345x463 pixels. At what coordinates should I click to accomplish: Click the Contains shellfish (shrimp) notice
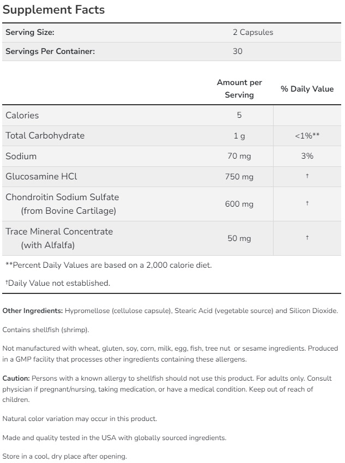pos(46,329)
